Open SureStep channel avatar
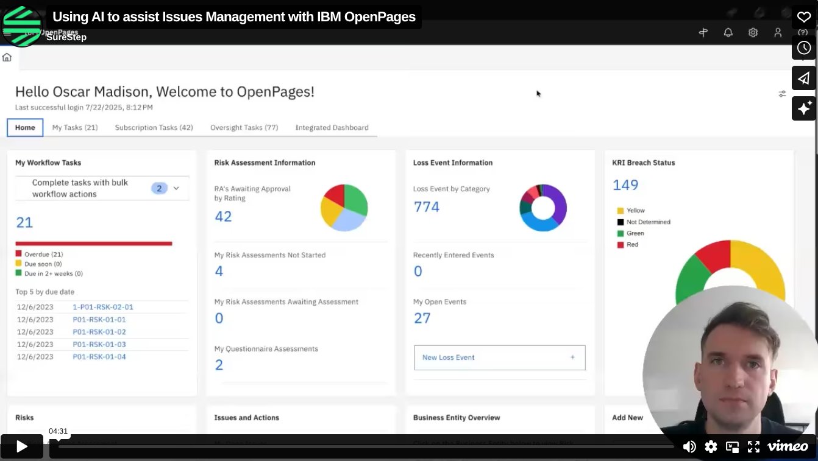818x461 pixels. (22, 26)
